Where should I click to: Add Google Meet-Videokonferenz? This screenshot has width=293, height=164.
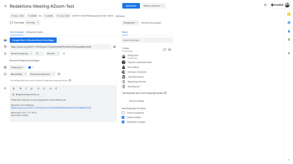33,40
